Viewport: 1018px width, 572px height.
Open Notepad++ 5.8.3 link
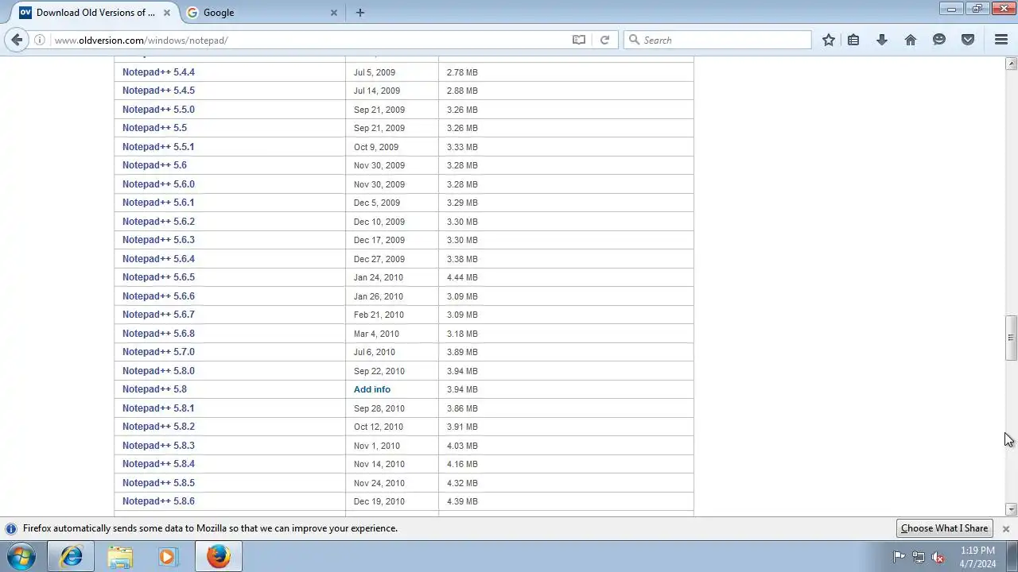(158, 446)
